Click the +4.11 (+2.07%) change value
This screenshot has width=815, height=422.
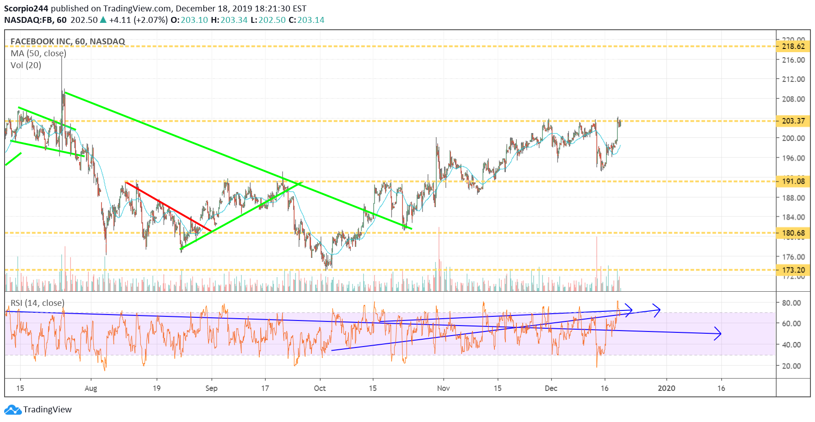(x=139, y=20)
